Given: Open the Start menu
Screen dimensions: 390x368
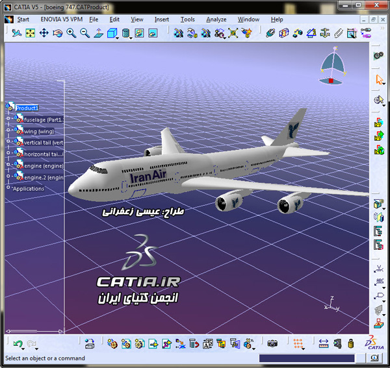Looking at the screenshot, I should pos(23,19).
